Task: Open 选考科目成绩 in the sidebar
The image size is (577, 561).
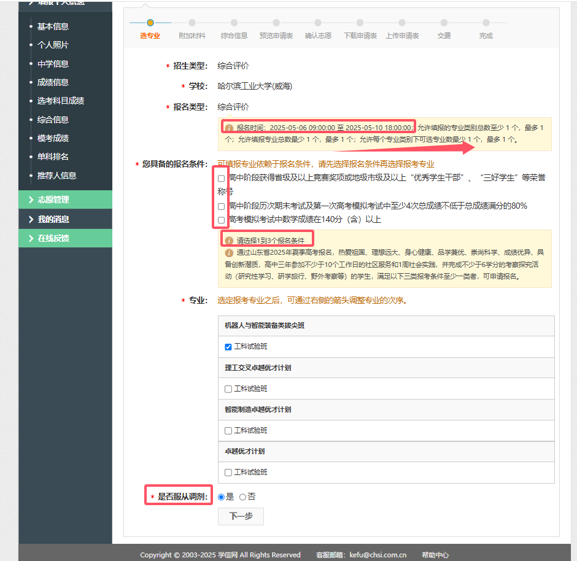Action: click(61, 101)
